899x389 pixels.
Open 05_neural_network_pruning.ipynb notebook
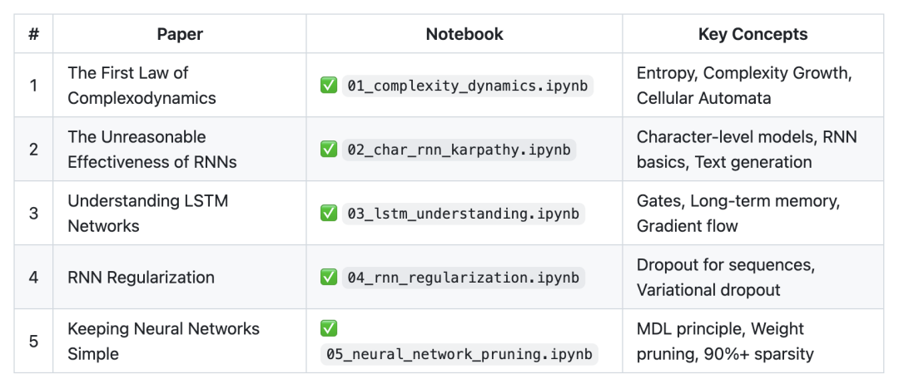coord(459,354)
